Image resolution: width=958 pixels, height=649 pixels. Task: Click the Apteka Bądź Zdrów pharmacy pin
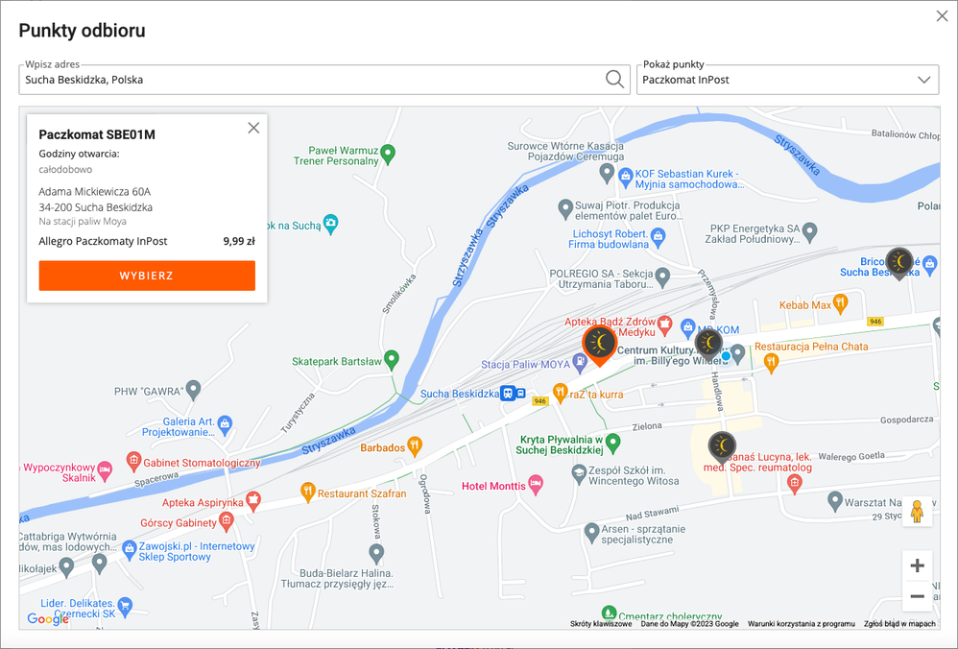click(664, 324)
